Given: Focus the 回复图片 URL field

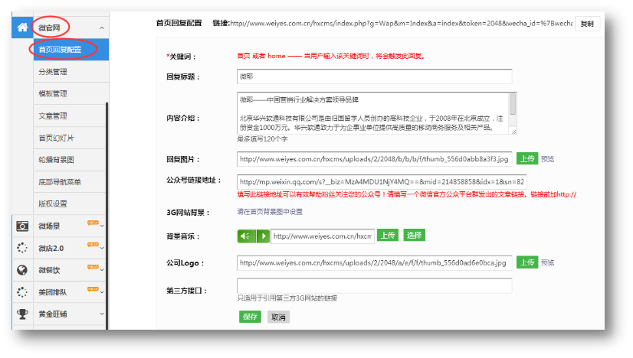Looking at the screenshot, I should point(374,159).
